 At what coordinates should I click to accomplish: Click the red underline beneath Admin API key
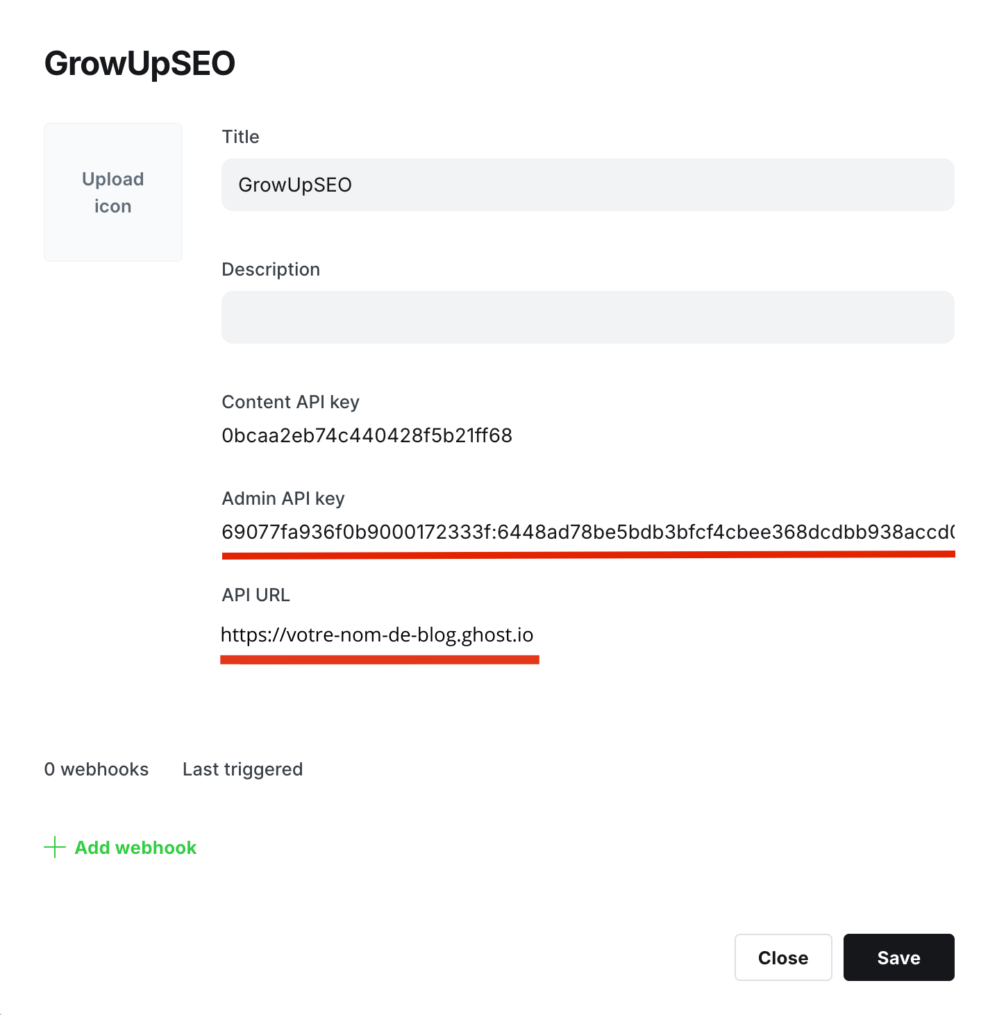coord(587,555)
